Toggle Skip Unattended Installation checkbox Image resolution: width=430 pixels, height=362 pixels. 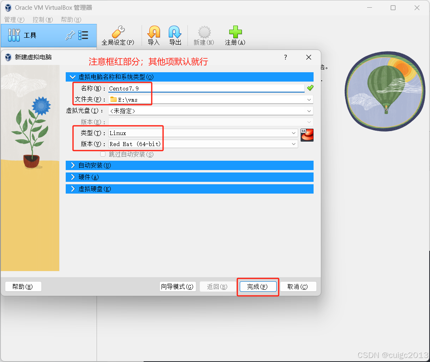tap(103, 154)
